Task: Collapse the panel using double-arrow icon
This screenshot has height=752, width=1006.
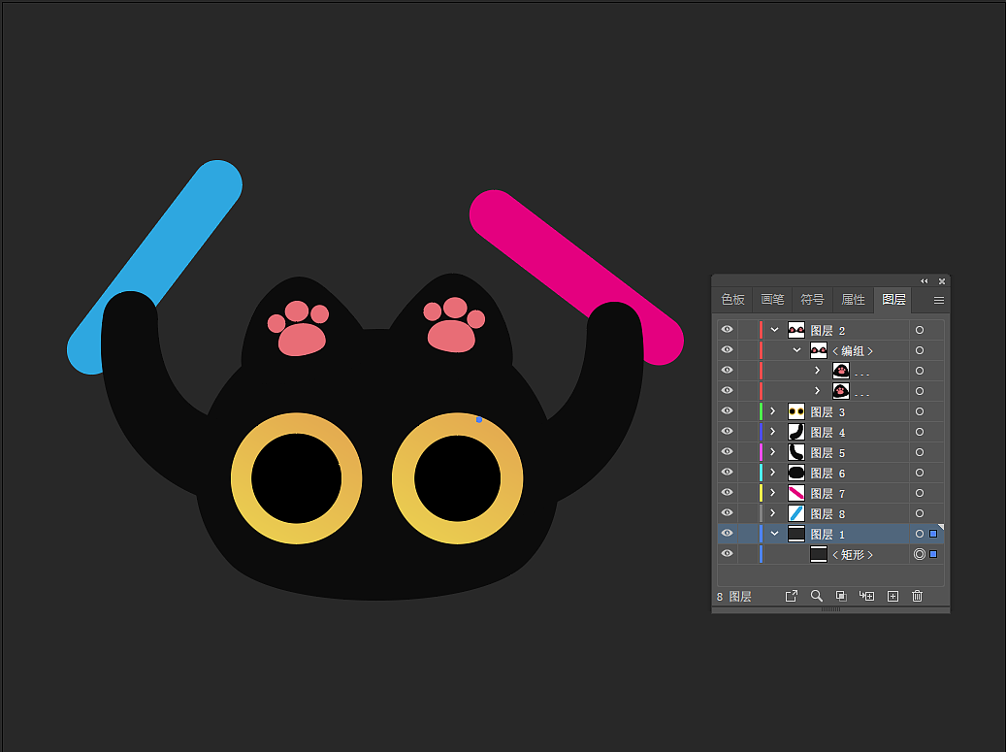Action: pyautogui.click(x=924, y=281)
